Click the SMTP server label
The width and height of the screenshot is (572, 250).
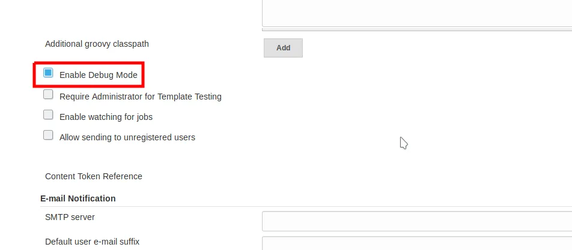tap(70, 217)
